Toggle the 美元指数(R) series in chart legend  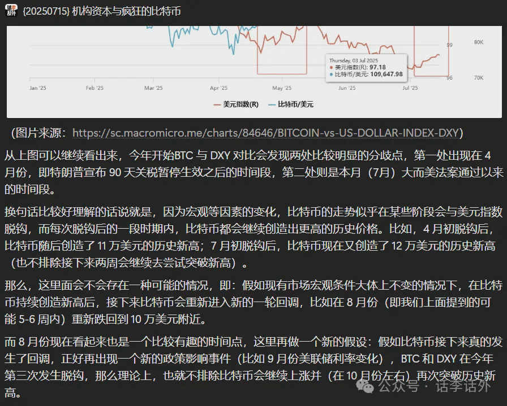coord(235,104)
